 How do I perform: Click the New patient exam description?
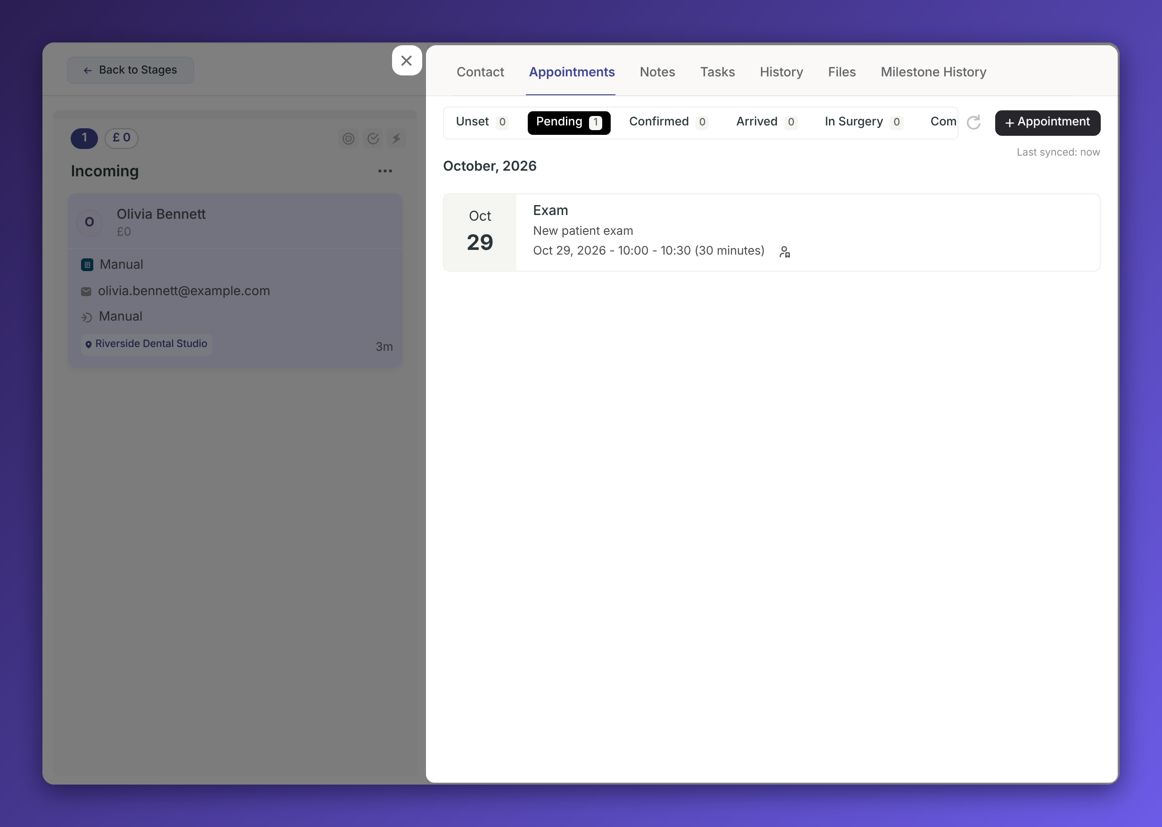pos(583,231)
